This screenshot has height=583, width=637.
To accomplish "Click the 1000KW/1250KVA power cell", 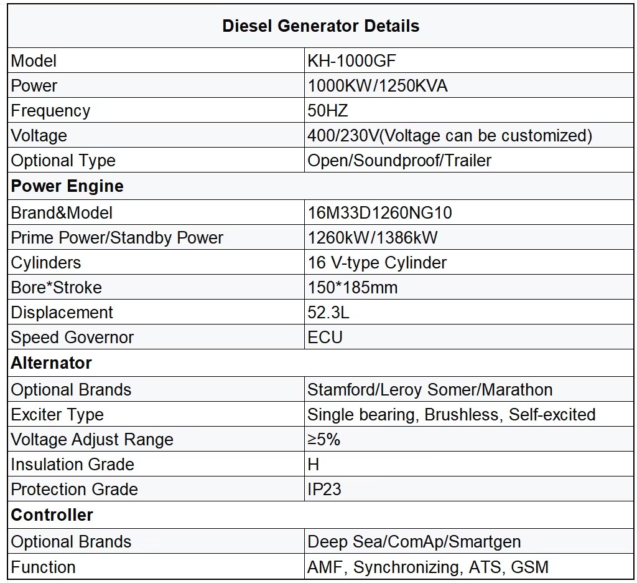I will (x=469, y=85).
